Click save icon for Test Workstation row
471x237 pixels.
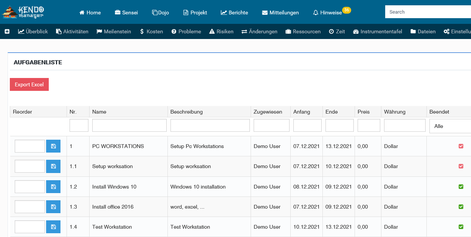click(53, 227)
